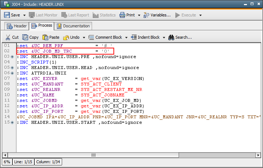The image size is (263, 168).
Task: Click the Line: 1/15 status field
Action: pyautogui.click(x=23, y=162)
